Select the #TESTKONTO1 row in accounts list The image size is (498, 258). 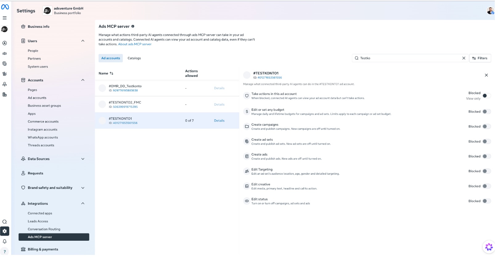tap(167, 121)
